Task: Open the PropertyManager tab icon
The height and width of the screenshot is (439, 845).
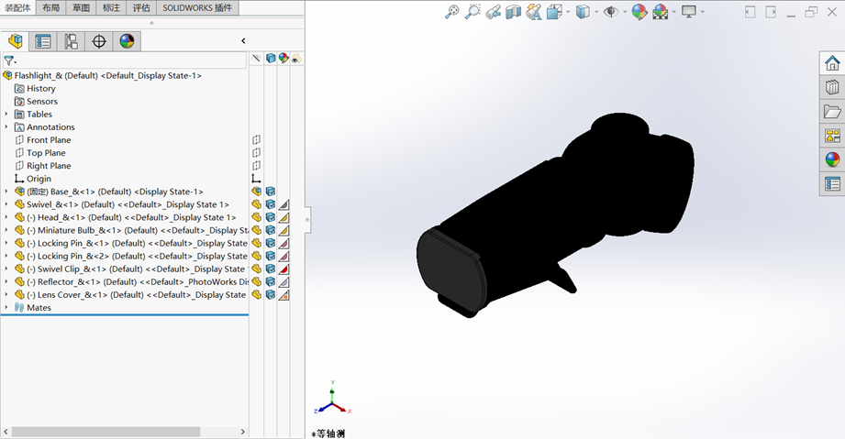Action: click(43, 41)
